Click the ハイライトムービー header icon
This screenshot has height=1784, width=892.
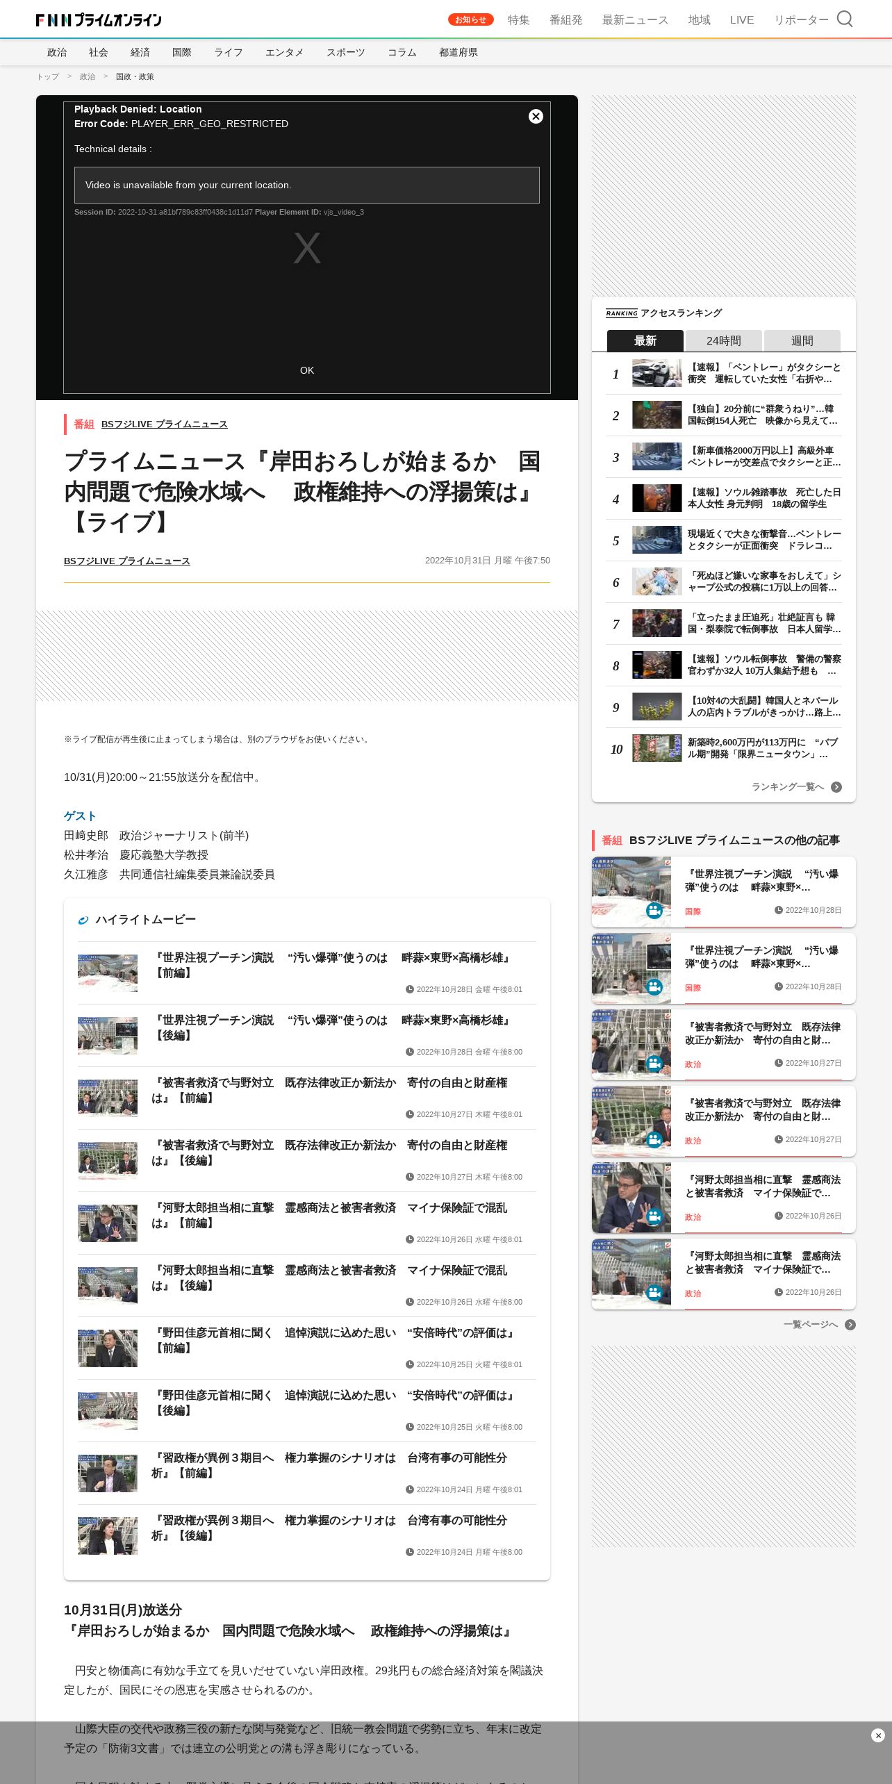click(x=83, y=920)
